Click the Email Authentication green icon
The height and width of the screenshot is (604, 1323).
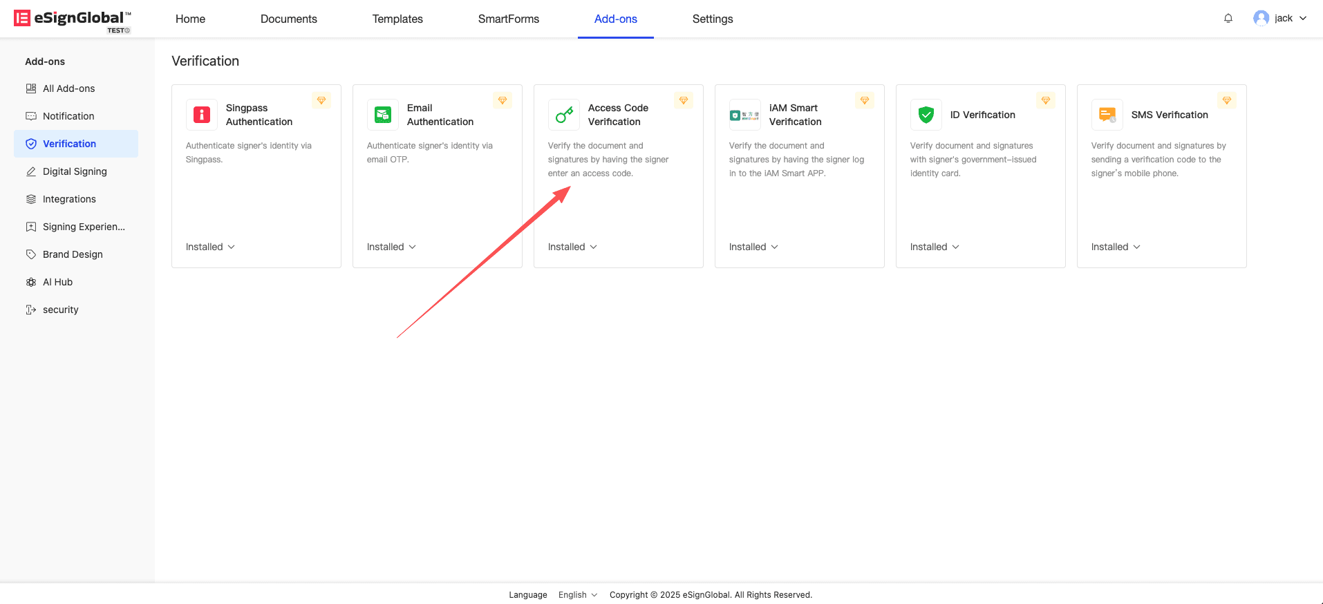(383, 115)
